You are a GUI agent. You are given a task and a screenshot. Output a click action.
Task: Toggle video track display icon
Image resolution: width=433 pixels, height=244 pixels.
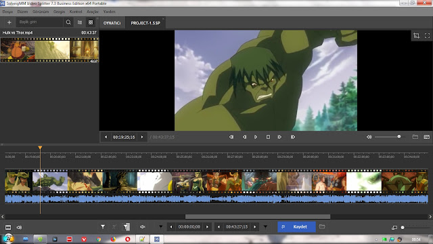[x=8, y=227]
